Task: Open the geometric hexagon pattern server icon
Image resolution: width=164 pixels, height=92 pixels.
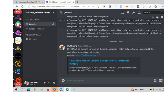Action: 18,40
